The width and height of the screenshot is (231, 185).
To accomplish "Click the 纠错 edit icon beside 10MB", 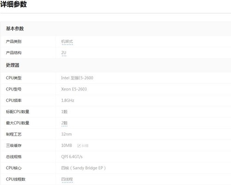I will [x=79, y=146].
